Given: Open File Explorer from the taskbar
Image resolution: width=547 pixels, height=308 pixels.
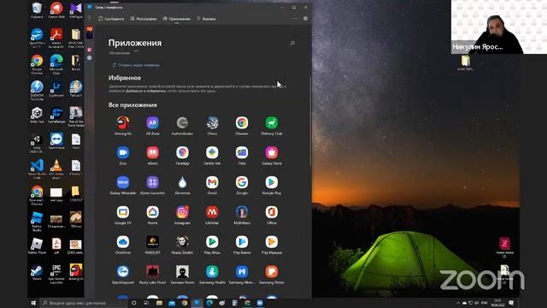Looking at the screenshot, I should (159, 303).
